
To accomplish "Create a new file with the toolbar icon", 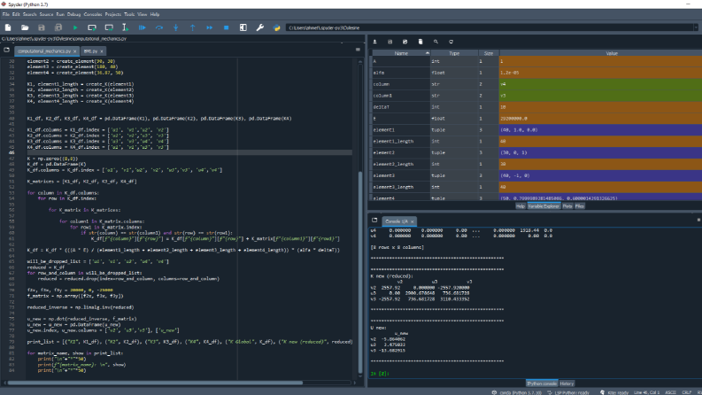I will [x=8, y=27].
